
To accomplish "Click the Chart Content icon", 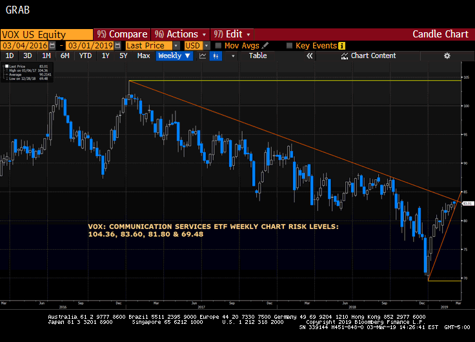I will point(345,55).
